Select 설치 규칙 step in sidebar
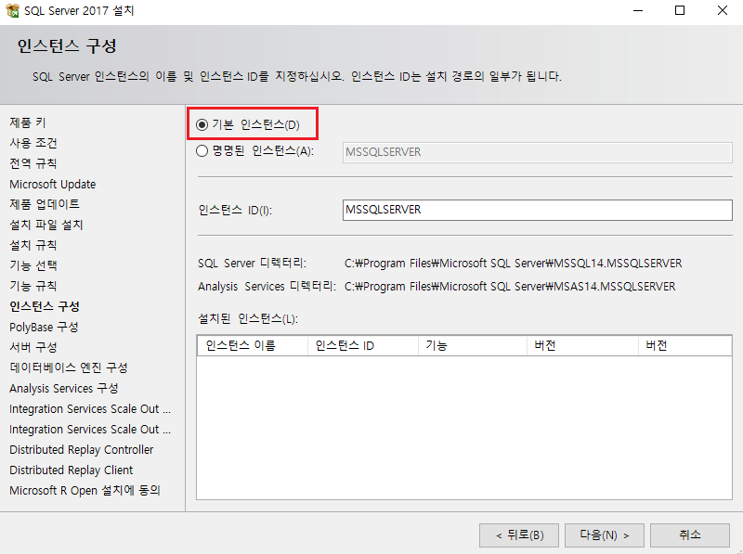The height and width of the screenshot is (554, 743). [x=33, y=245]
